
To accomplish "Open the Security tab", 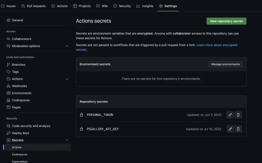I will coord(122,6).
